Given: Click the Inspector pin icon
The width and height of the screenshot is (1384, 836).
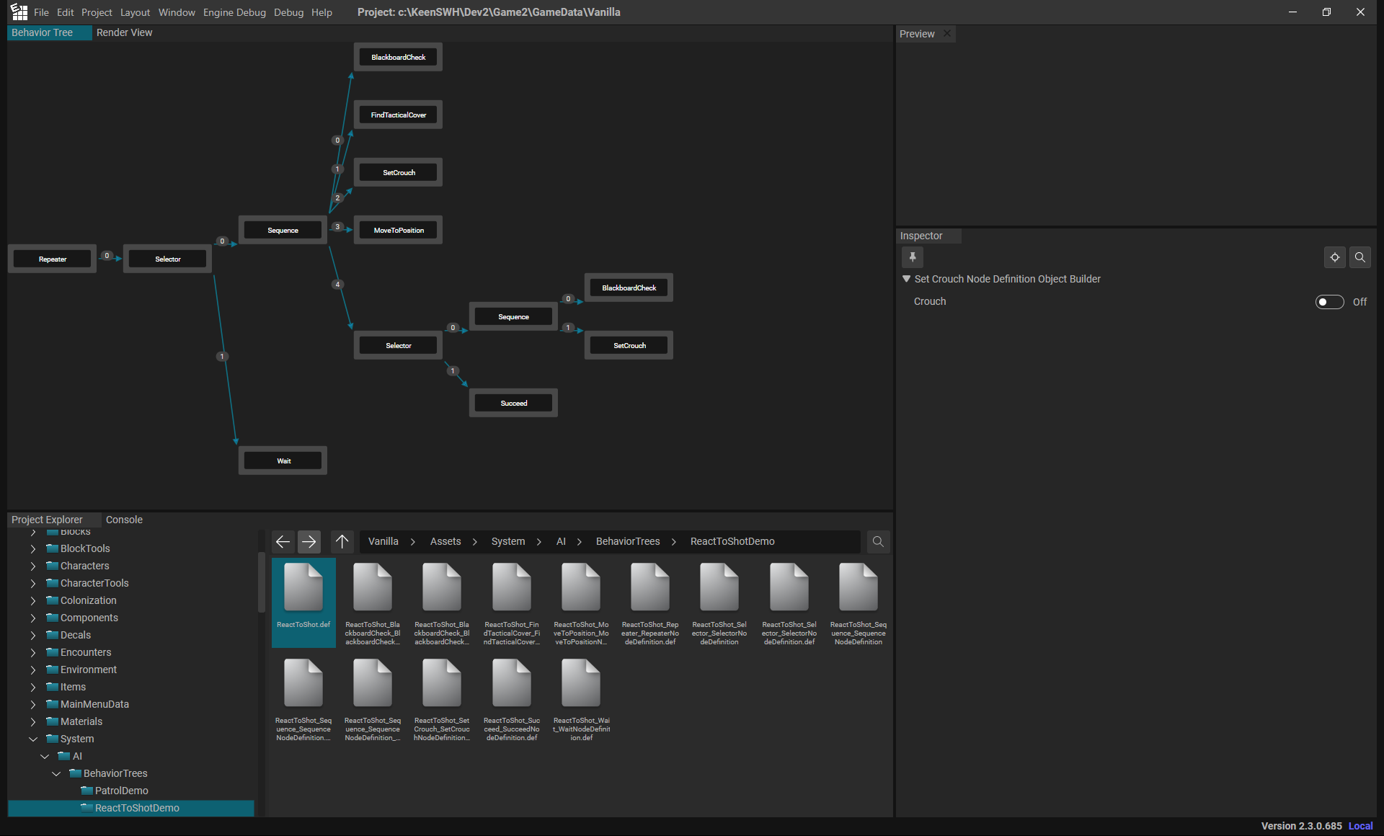Looking at the screenshot, I should (913, 257).
